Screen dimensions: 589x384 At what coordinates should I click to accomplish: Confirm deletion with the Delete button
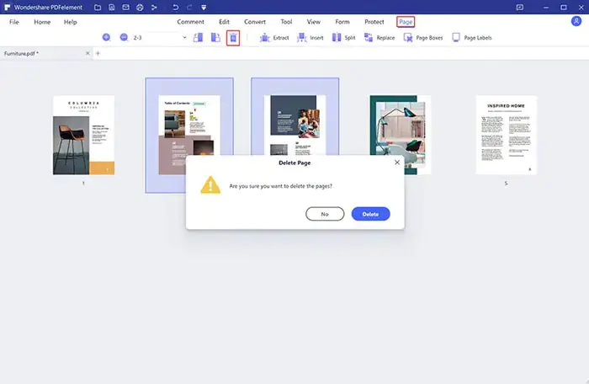pyautogui.click(x=370, y=214)
